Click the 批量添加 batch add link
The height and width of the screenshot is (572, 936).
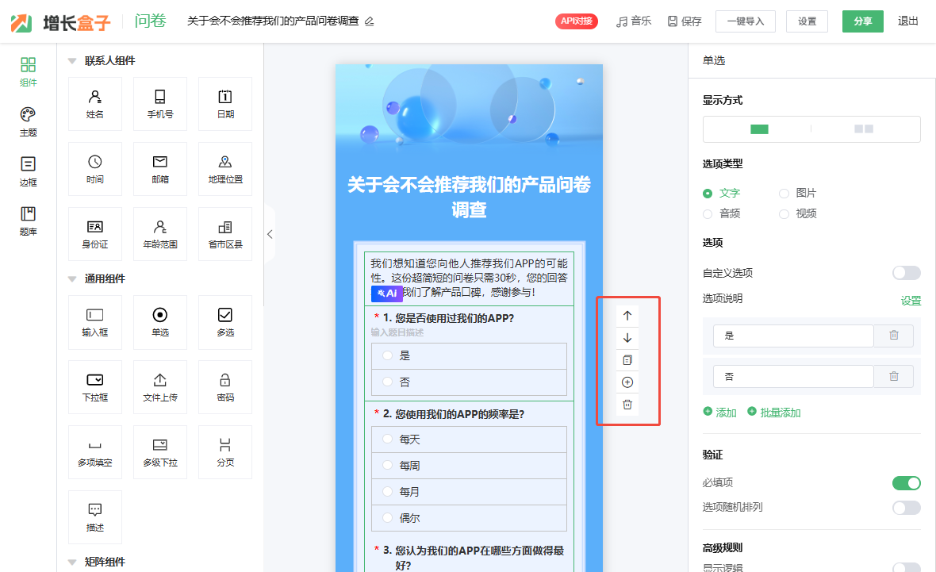(774, 413)
